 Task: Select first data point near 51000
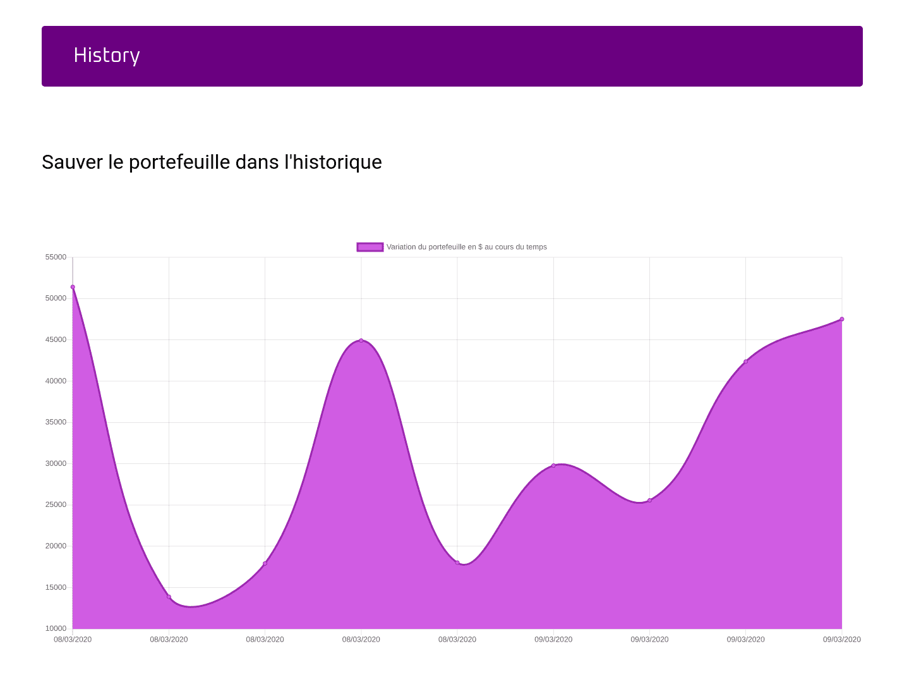pos(73,287)
